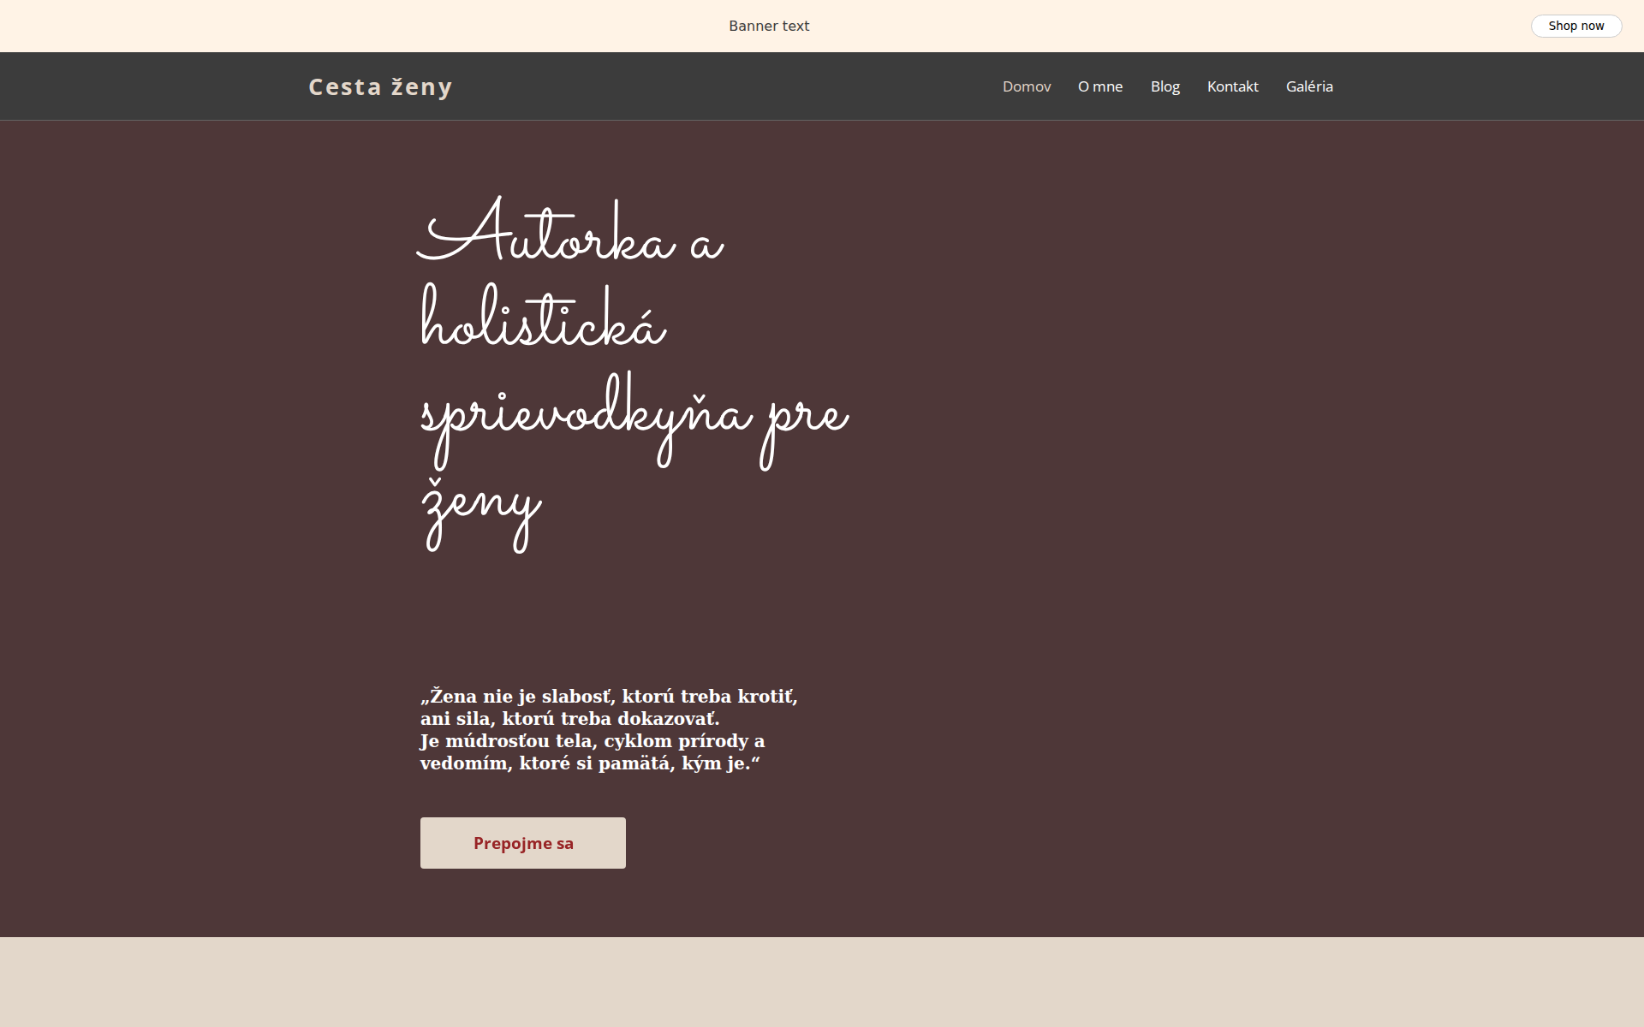Click quote line 'Je múdrosťou tela, cyklom prírody'
This screenshot has height=1027, width=1644.
point(592,741)
